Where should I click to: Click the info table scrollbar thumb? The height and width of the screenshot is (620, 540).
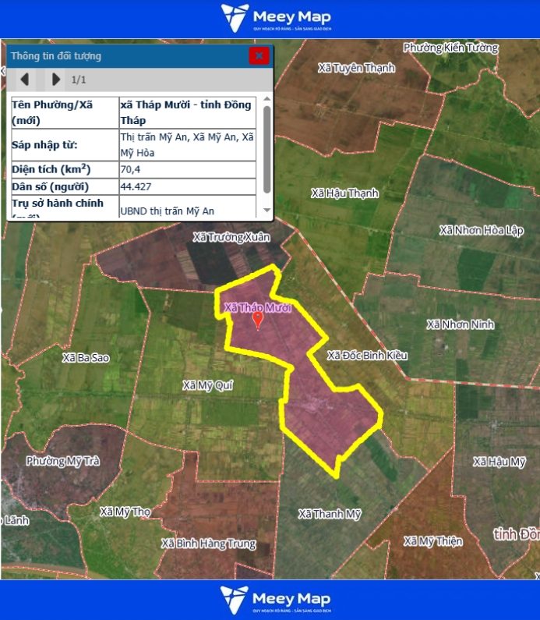267,148
